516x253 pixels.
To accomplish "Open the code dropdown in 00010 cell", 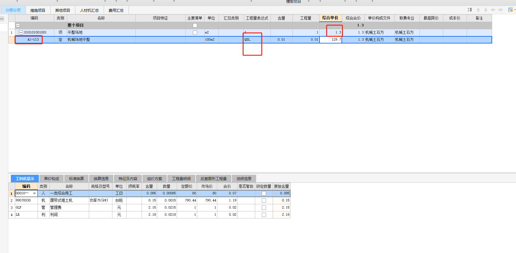I will 34,193.
